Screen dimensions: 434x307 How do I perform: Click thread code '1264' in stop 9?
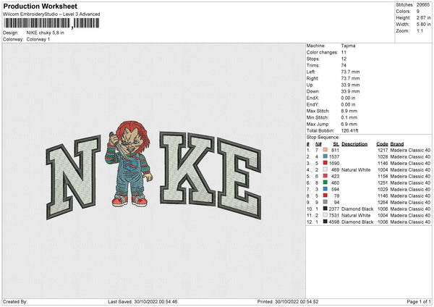(383, 202)
